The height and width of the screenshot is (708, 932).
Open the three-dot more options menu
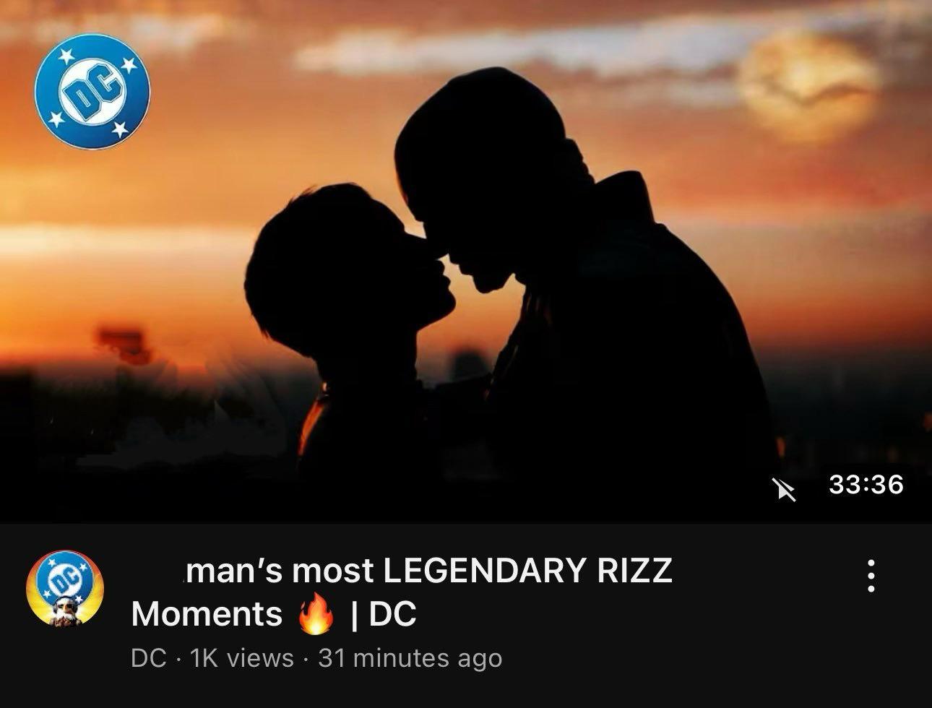(871, 576)
